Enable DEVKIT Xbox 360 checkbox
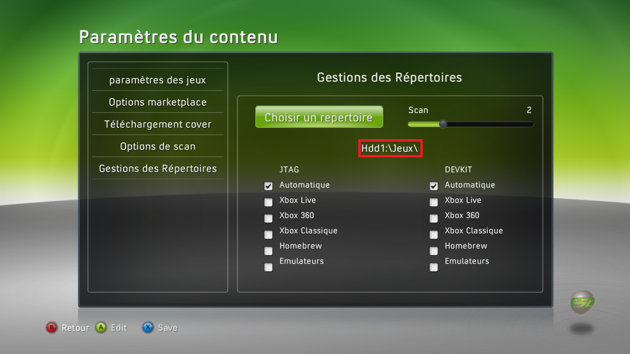 (x=434, y=218)
